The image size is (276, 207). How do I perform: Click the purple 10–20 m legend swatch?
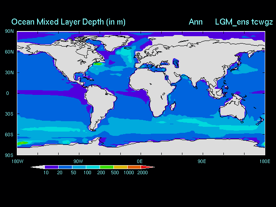click(x=52, y=167)
